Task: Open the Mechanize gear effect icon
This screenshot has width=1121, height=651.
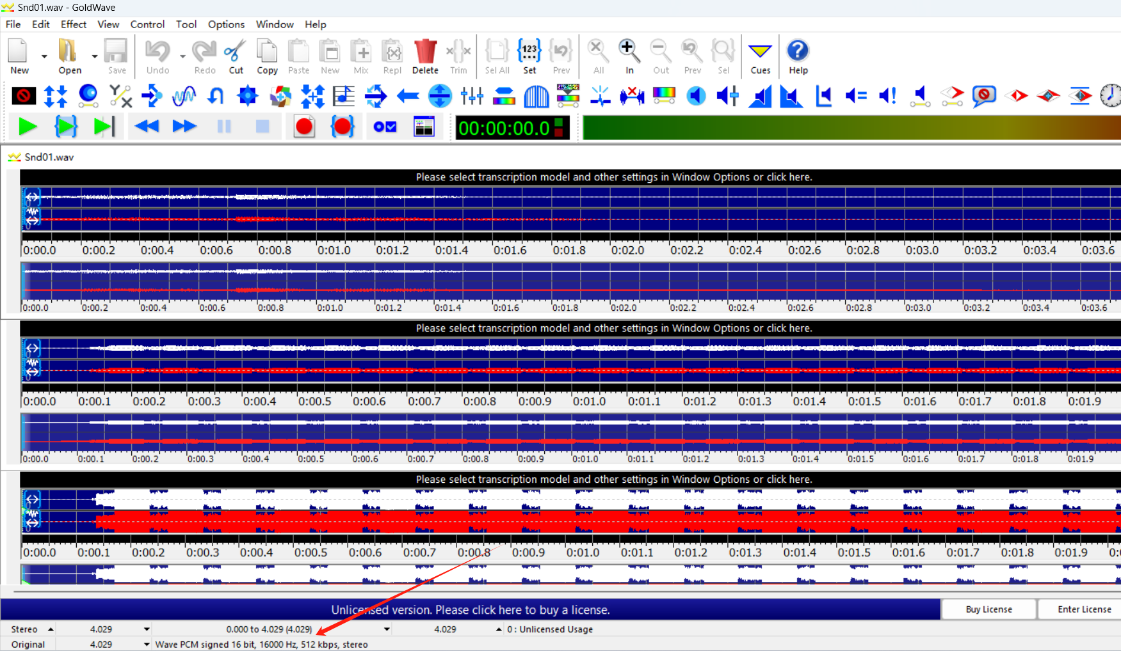Action: coord(248,96)
